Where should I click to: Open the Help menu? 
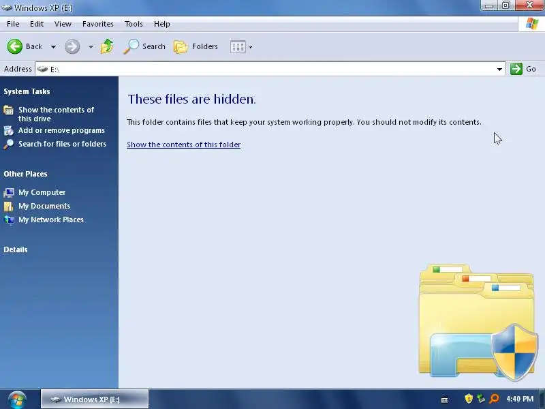pyautogui.click(x=161, y=24)
